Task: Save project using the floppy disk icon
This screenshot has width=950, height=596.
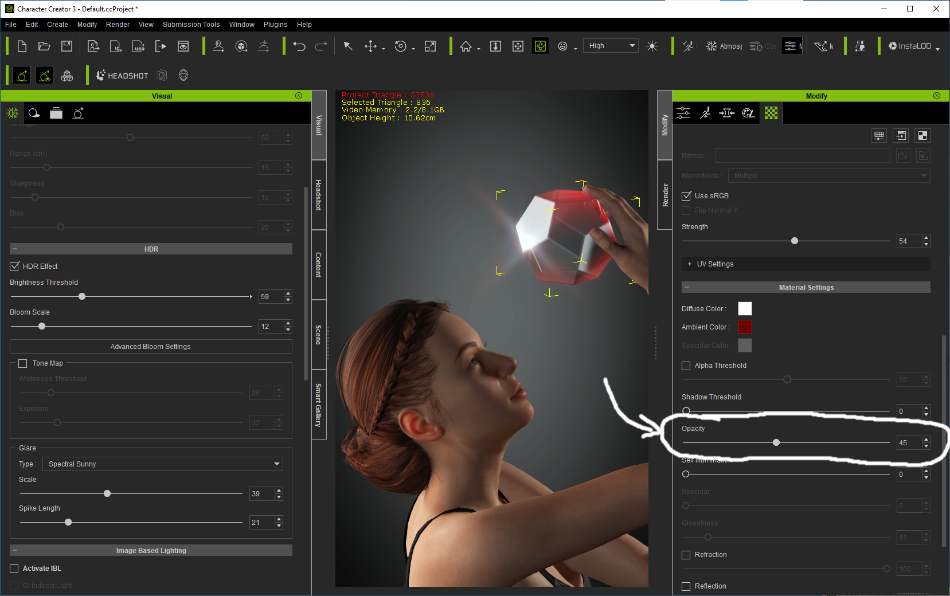Action: (x=67, y=46)
